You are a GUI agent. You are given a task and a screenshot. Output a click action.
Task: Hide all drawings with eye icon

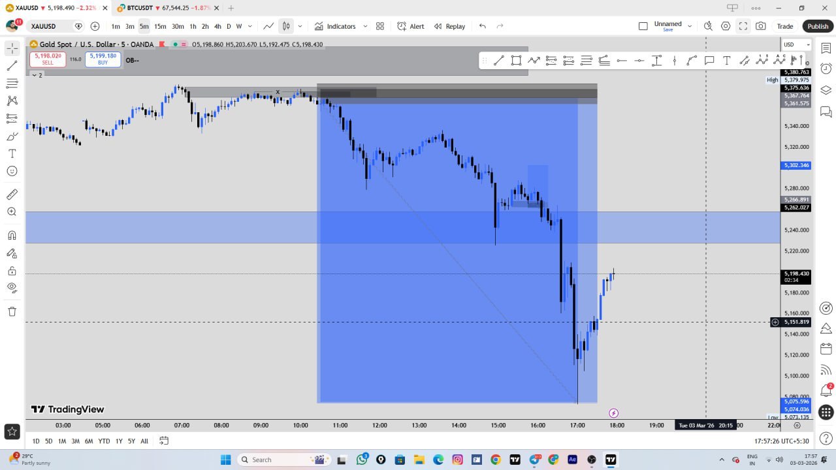[x=12, y=288]
